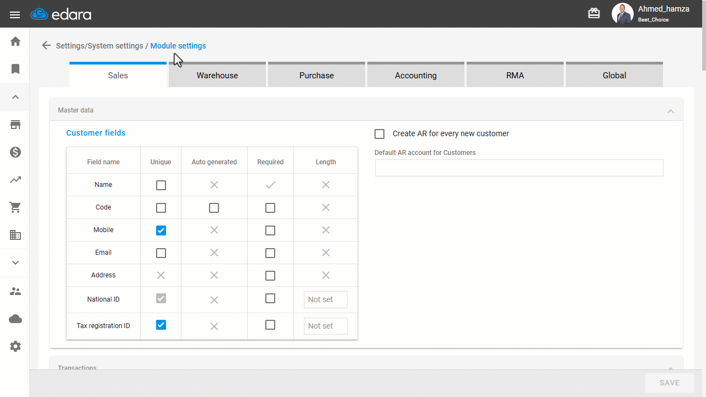Open the settings gear in sidebar
This screenshot has height=397, width=706.
15,346
